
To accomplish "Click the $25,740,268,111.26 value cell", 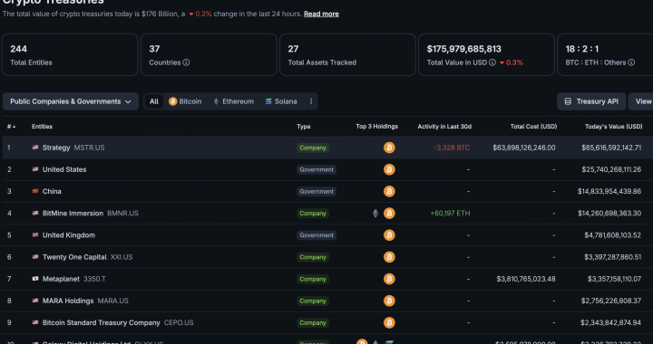I will point(611,169).
